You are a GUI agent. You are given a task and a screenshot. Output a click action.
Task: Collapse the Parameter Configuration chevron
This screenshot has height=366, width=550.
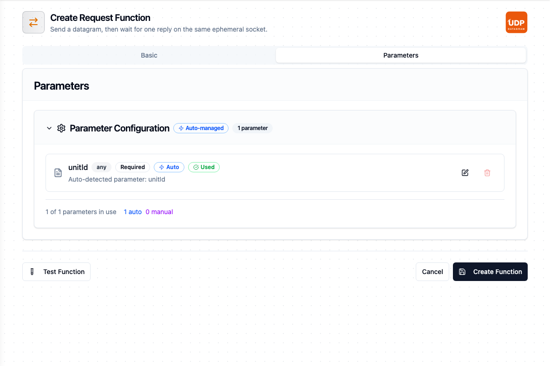49,128
